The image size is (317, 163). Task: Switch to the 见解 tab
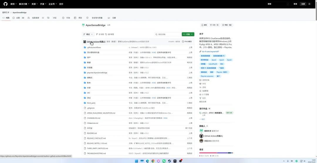[112, 18]
